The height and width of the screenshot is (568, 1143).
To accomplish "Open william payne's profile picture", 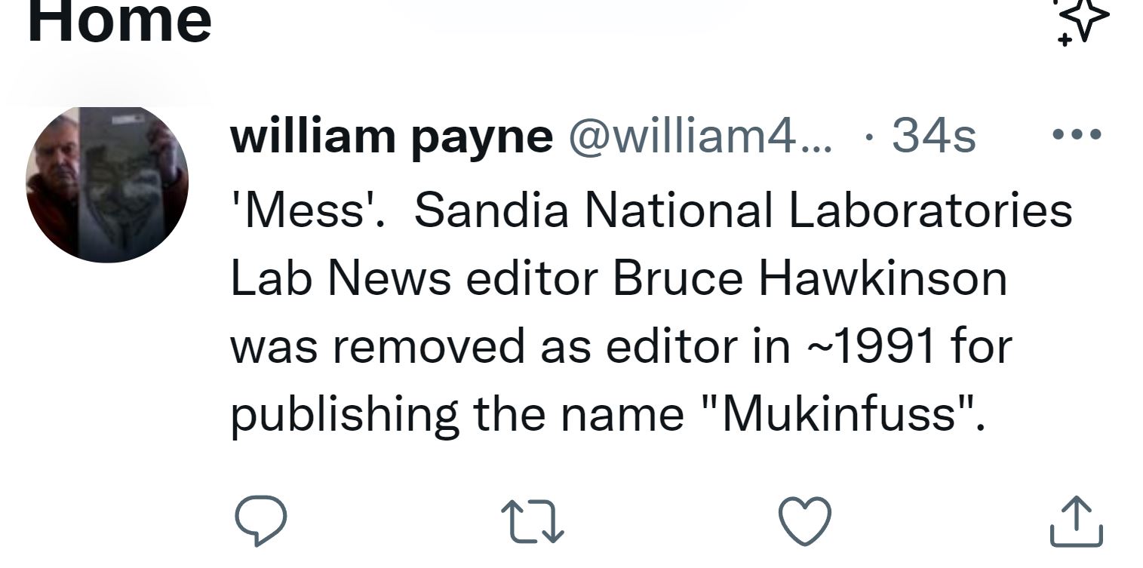I will pos(106,185).
